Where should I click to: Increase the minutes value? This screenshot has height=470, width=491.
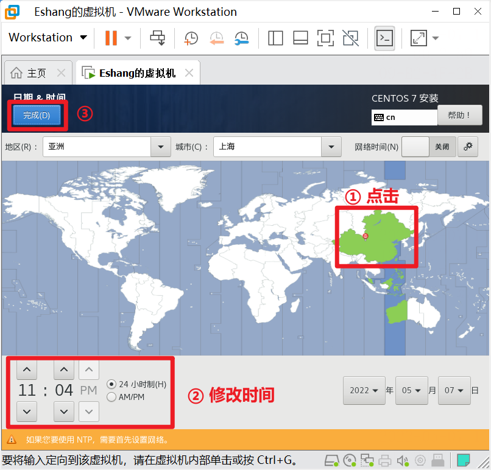click(64, 370)
